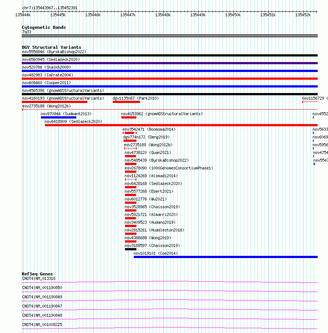
Task: Click the nsv608460 (Cooper2011) label
Action: (x=46, y=83)
